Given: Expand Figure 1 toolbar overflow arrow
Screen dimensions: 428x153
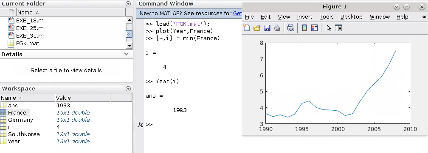Looking at the screenshot, I should 423,17.
